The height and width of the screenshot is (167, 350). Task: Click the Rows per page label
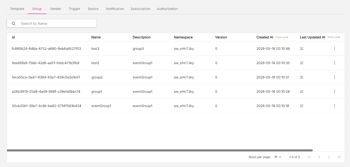260,157
